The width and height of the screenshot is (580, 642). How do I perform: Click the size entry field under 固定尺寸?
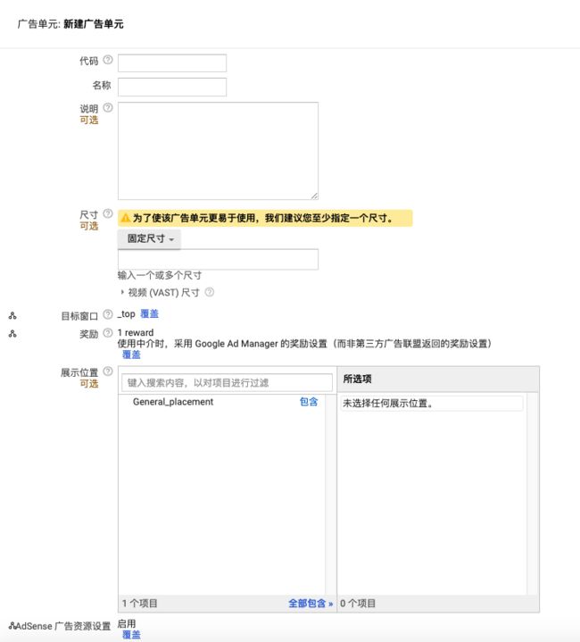coord(218,259)
